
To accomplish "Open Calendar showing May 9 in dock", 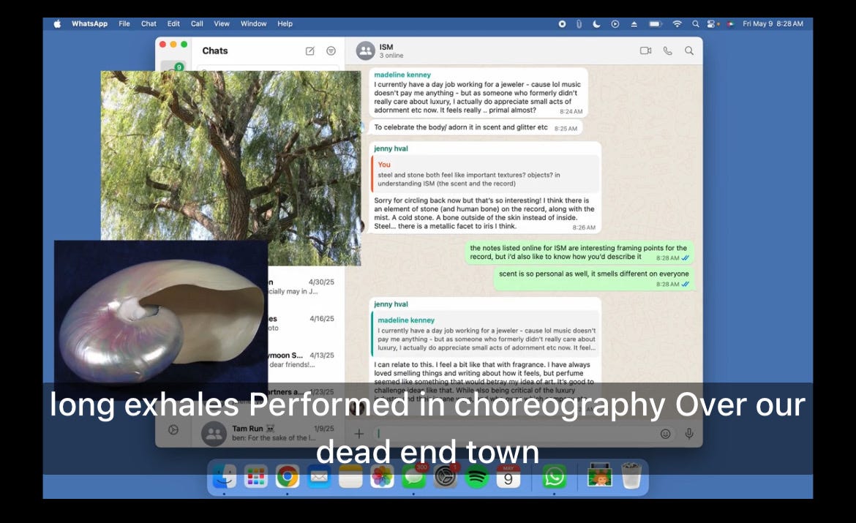I will (508, 477).
